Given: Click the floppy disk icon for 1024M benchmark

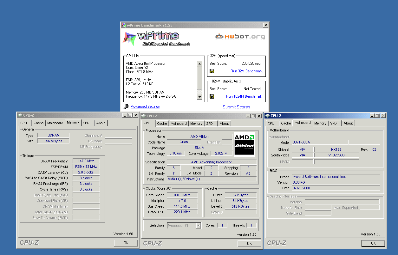Looking at the screenshot, I should 212,96.
